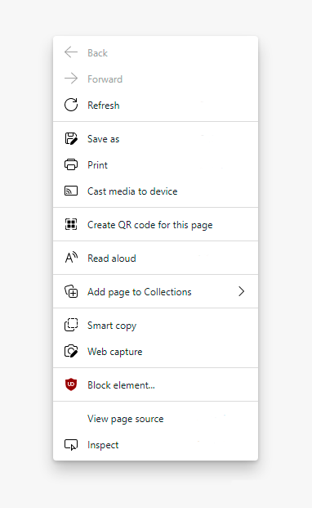Expand Add page to Collections submenu arrow
The width and height of the screenshot is (312, 508).
[241, 291]
